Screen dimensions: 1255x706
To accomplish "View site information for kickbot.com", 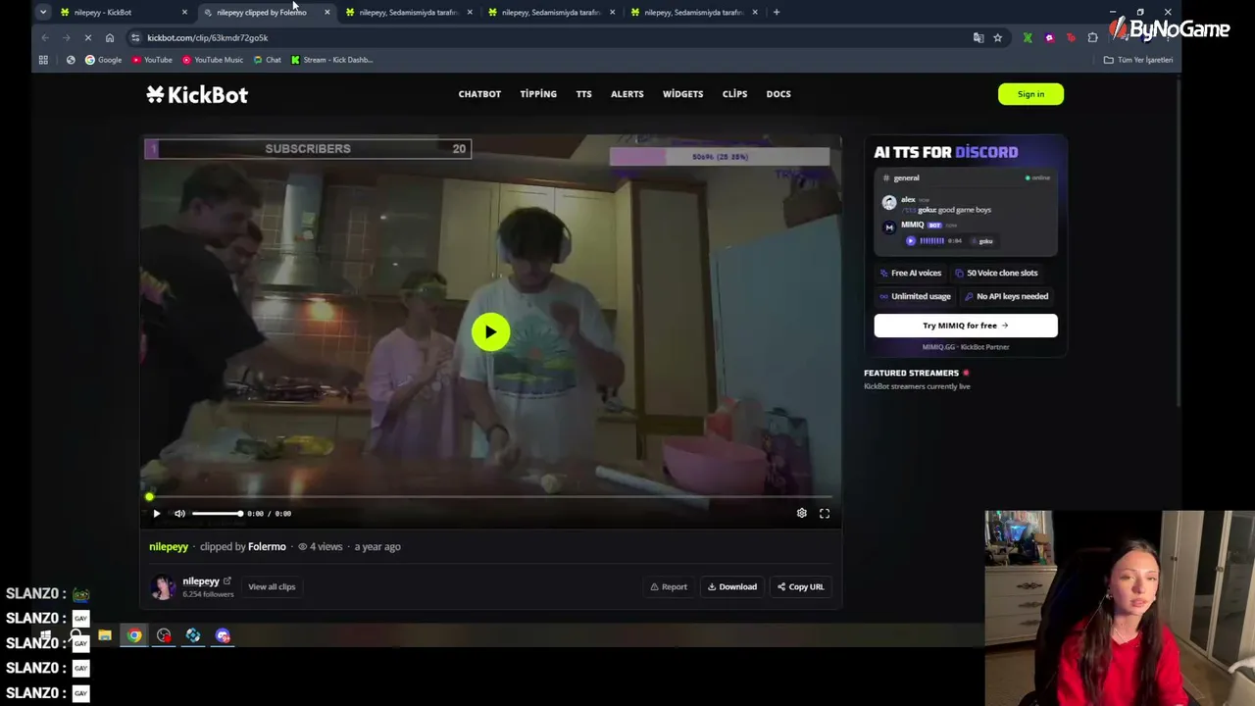I will [x=135, y=37].
